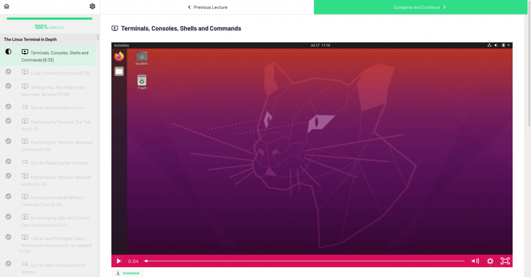Click Trash icon on video desktop
The width and height of the screenshot is (531, 277).
point(142,82)
